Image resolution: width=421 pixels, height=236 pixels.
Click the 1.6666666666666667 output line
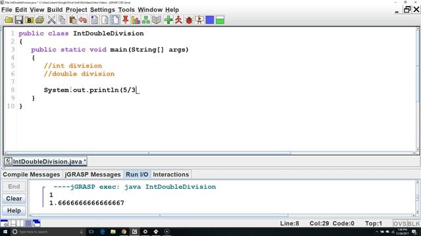(87, 203)
